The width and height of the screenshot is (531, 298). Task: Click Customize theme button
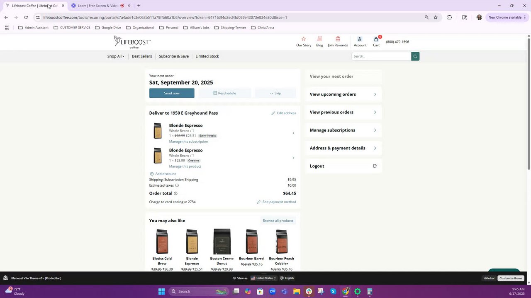coord(511,278)
